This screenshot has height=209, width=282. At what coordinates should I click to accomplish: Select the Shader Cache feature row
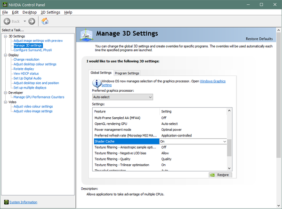coord(127,141)
